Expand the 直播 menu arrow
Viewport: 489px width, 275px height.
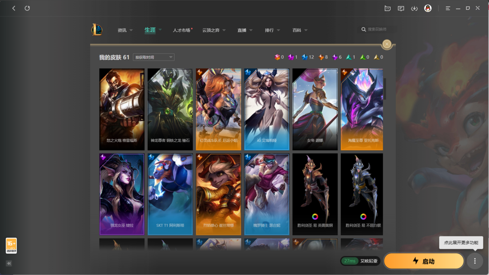coord(251,30)
